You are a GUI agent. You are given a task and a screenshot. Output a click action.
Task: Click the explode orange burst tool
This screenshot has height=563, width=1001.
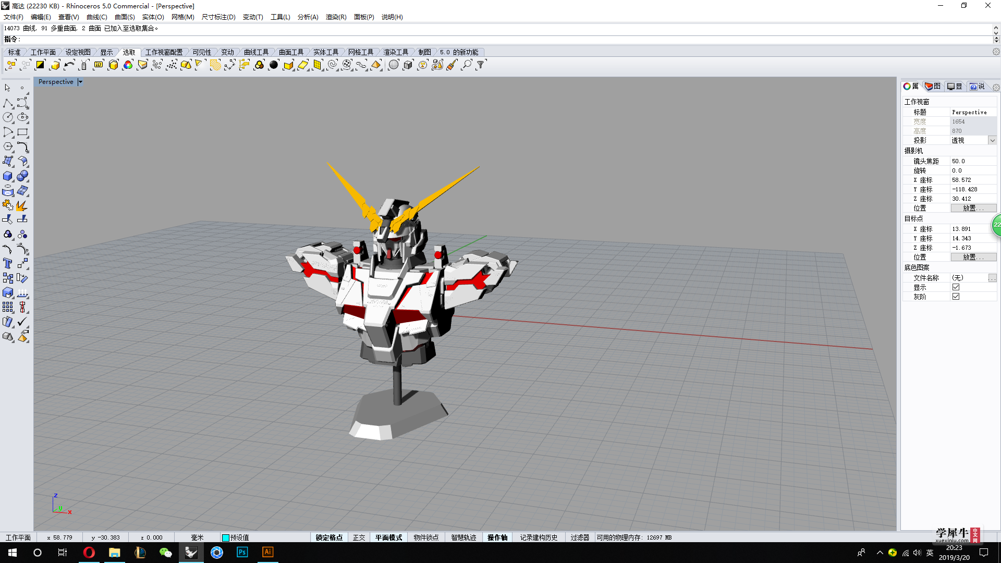tap(22, 205)
